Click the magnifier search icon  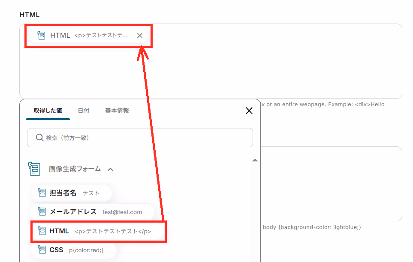(39, 137)
